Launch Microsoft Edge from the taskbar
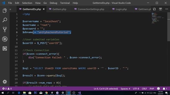Viewport: 170px width, 95px height. pos(19,93)
